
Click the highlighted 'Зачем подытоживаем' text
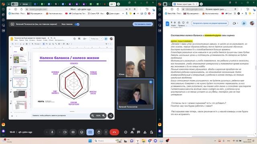[x=182, y=41]
